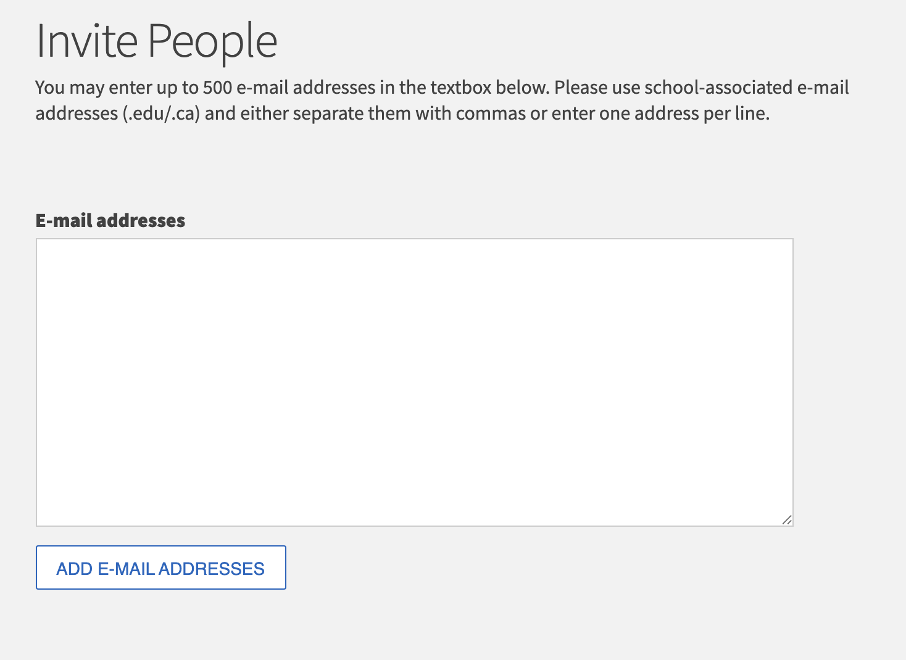The width and height of the screenshot is (906, 660).
Task: Focus the e-mail addresses input area
Action: [414, 382]
